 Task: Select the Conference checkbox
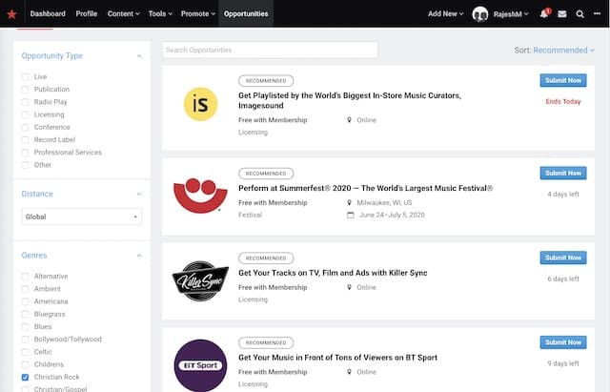[26, 127]
